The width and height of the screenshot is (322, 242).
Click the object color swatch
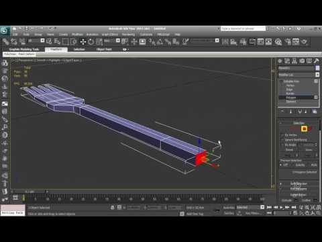tap(317, 68)
